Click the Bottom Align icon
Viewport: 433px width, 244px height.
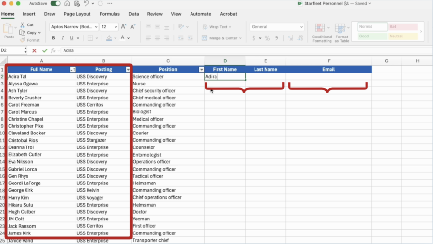166,27
